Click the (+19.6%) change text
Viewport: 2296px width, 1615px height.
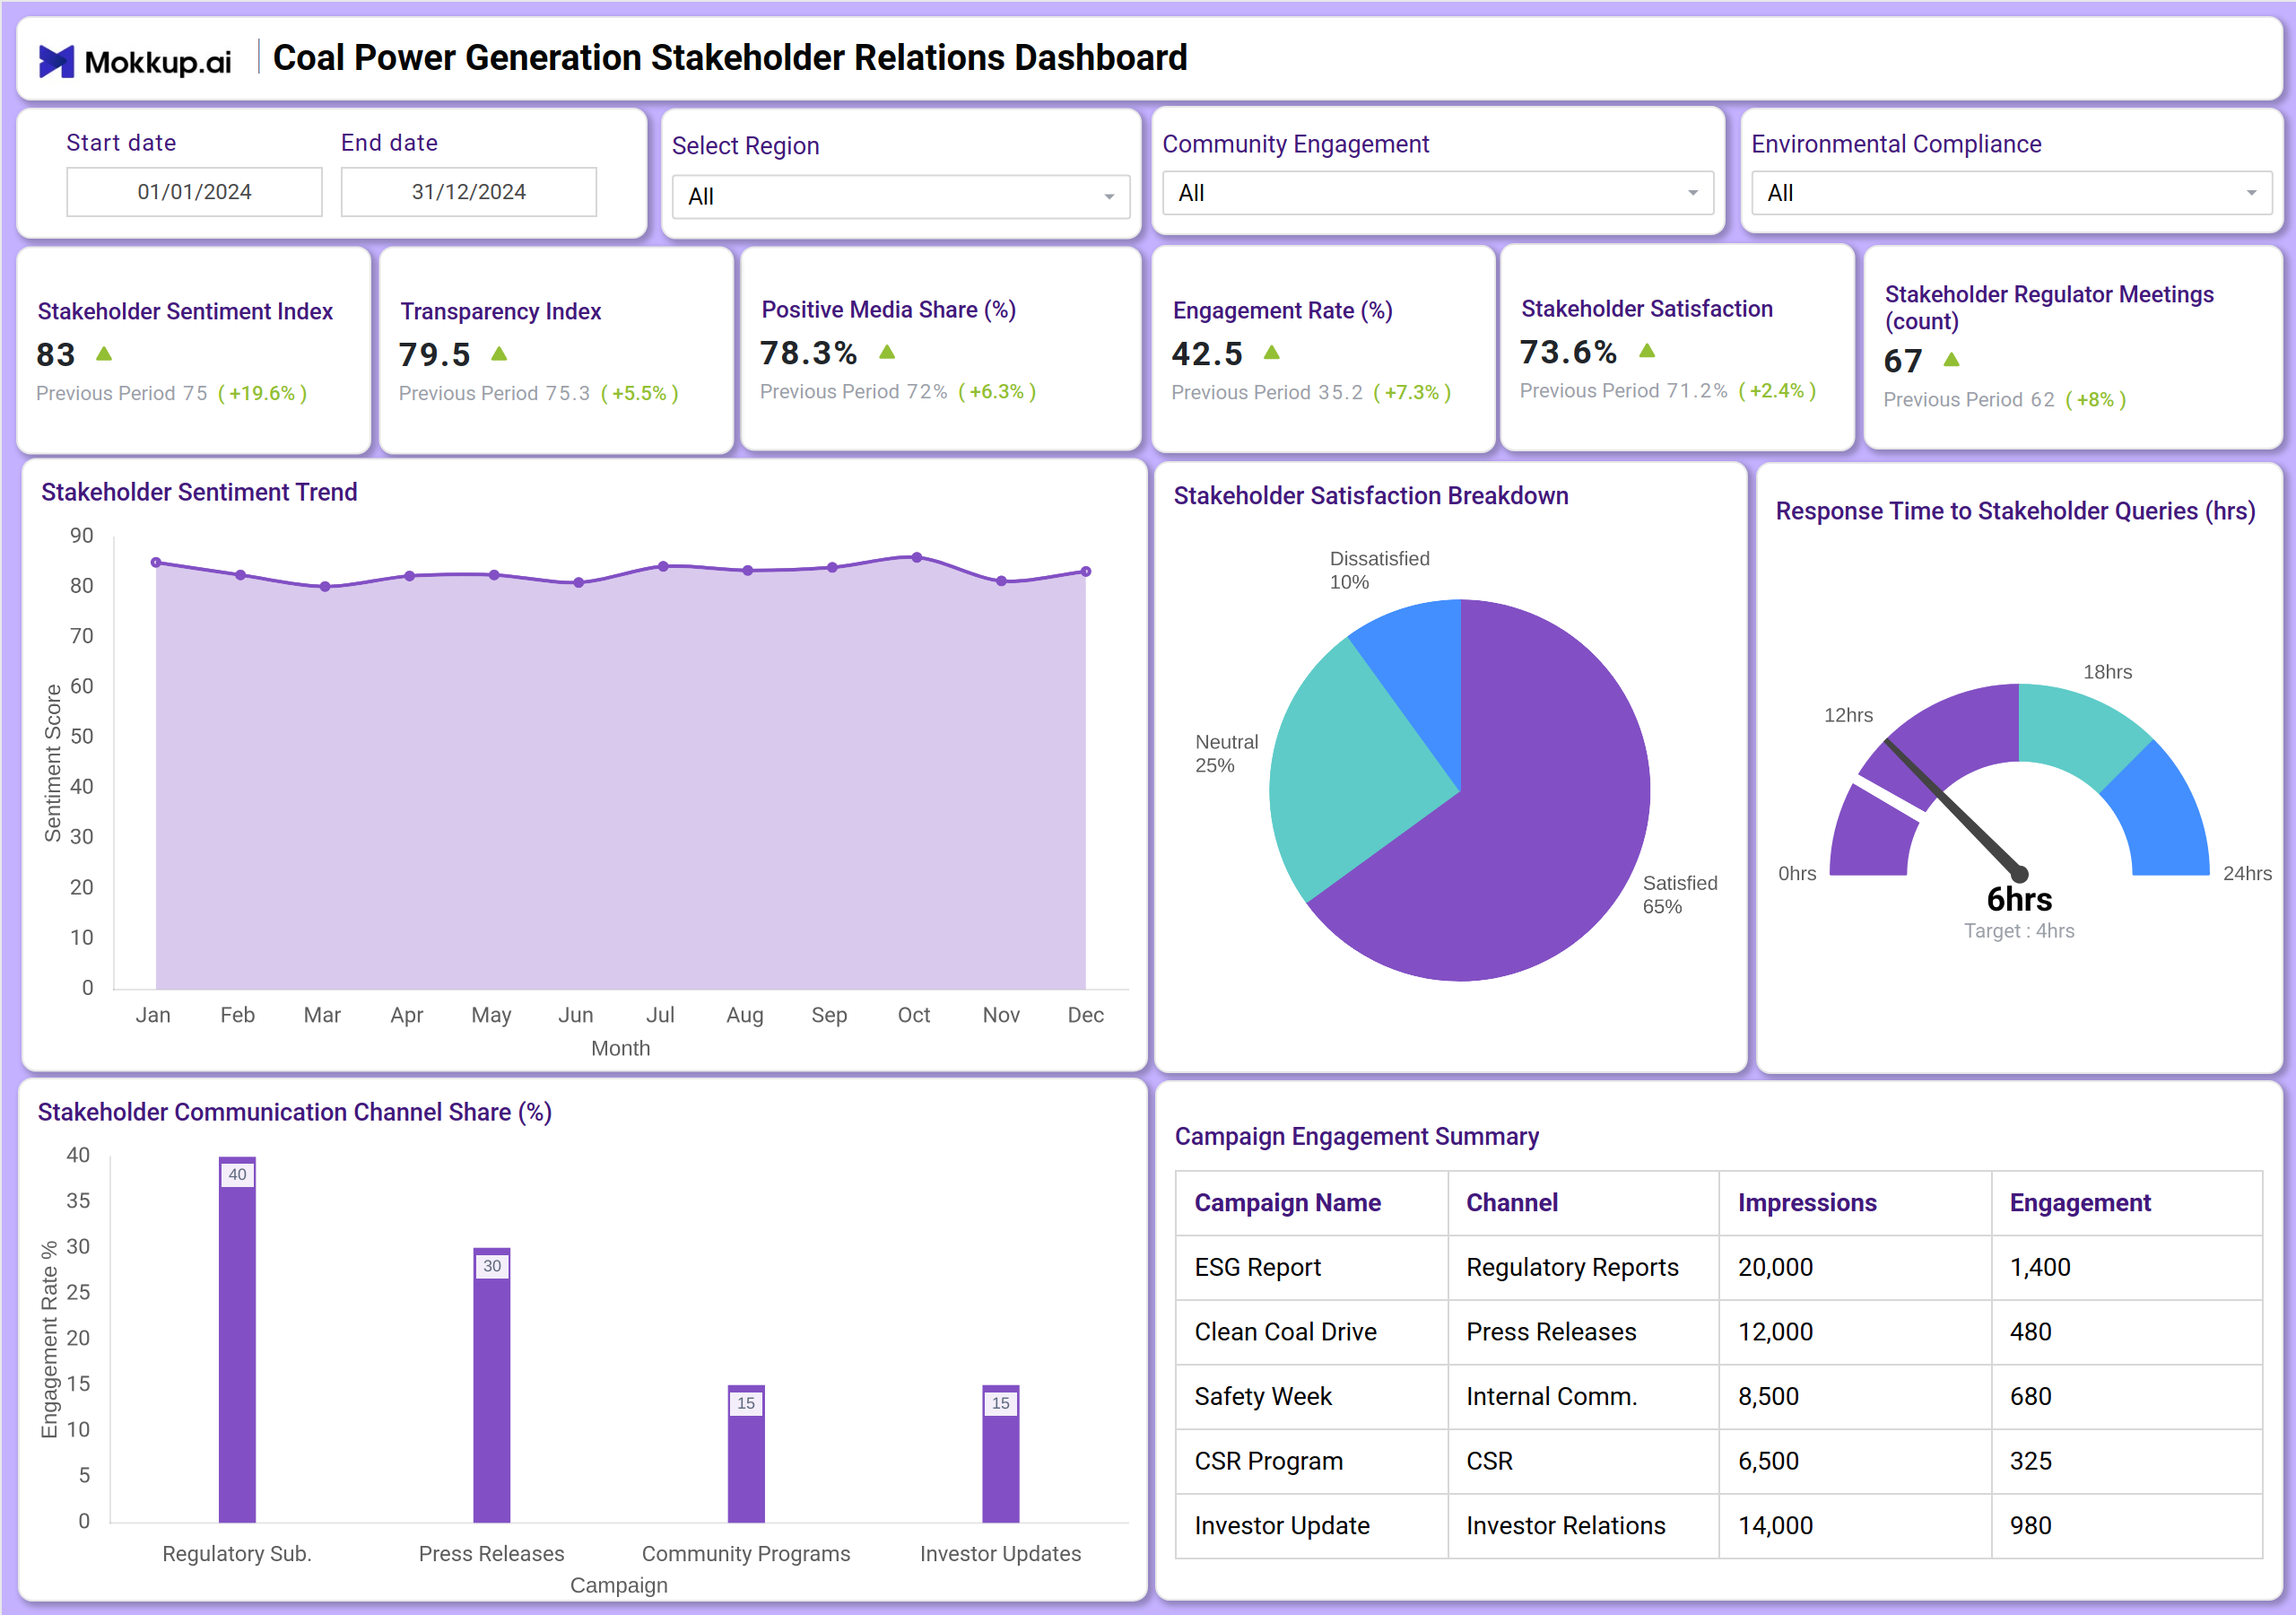(x=263, y=393)
